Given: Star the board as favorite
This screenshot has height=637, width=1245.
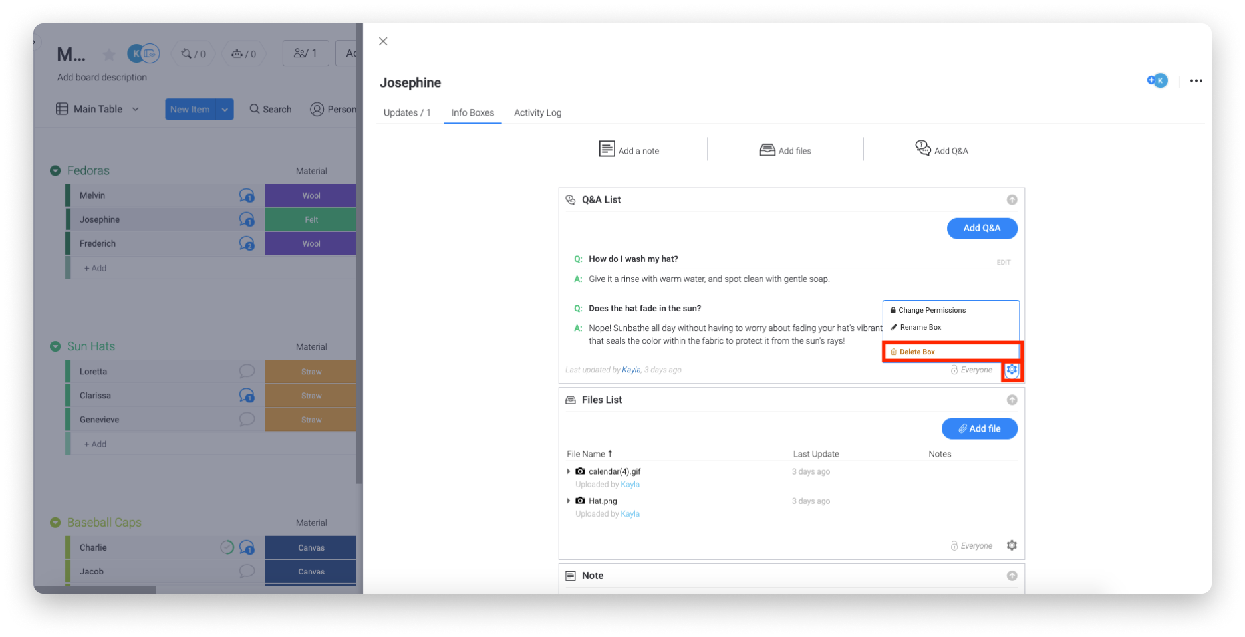Looking at the screenshot, I should point(110,55).
